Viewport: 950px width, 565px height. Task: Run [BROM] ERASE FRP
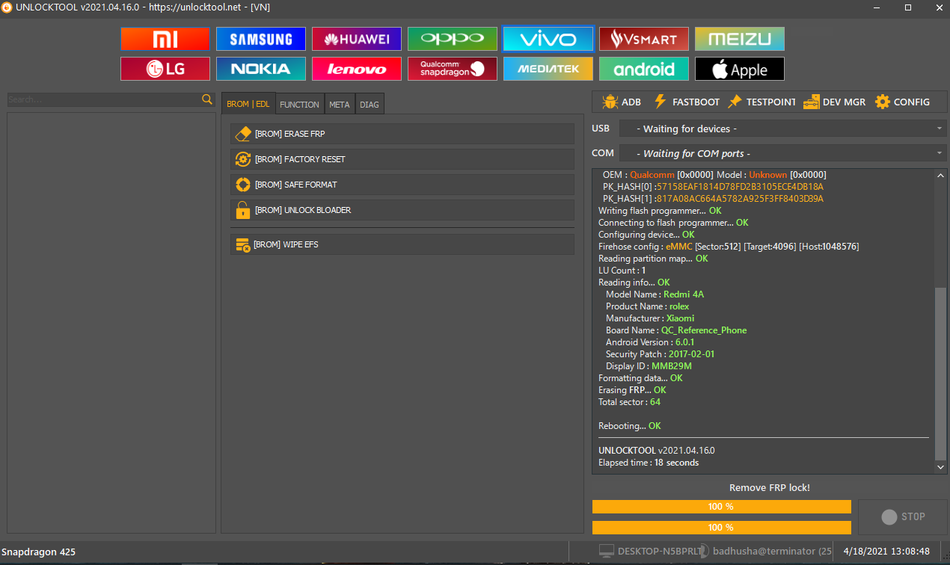[x=402, y=134]
